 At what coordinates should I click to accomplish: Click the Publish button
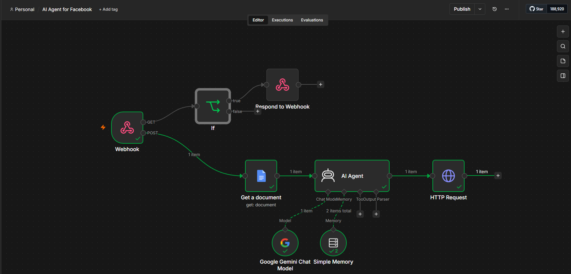(462, 9)
